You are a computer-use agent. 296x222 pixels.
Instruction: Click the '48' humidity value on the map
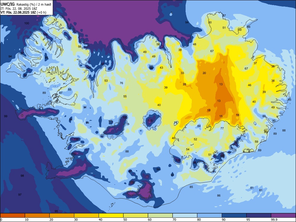click(x=194, y=44)
